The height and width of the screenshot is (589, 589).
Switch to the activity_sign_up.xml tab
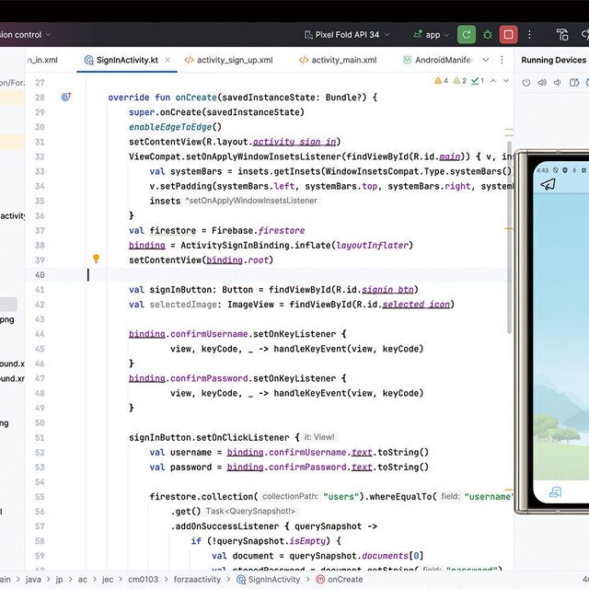coord(234,60)
